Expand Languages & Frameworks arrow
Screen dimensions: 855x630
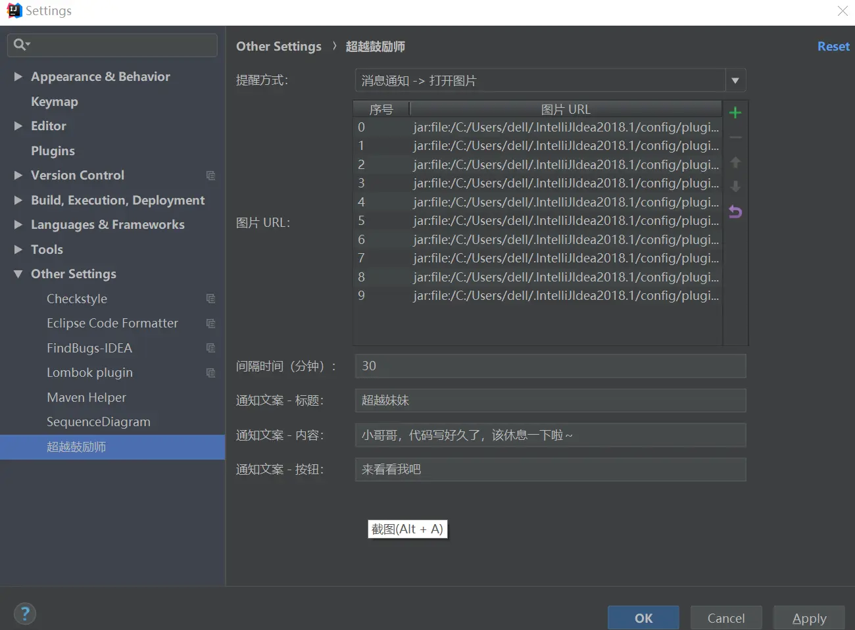(18, 225)
